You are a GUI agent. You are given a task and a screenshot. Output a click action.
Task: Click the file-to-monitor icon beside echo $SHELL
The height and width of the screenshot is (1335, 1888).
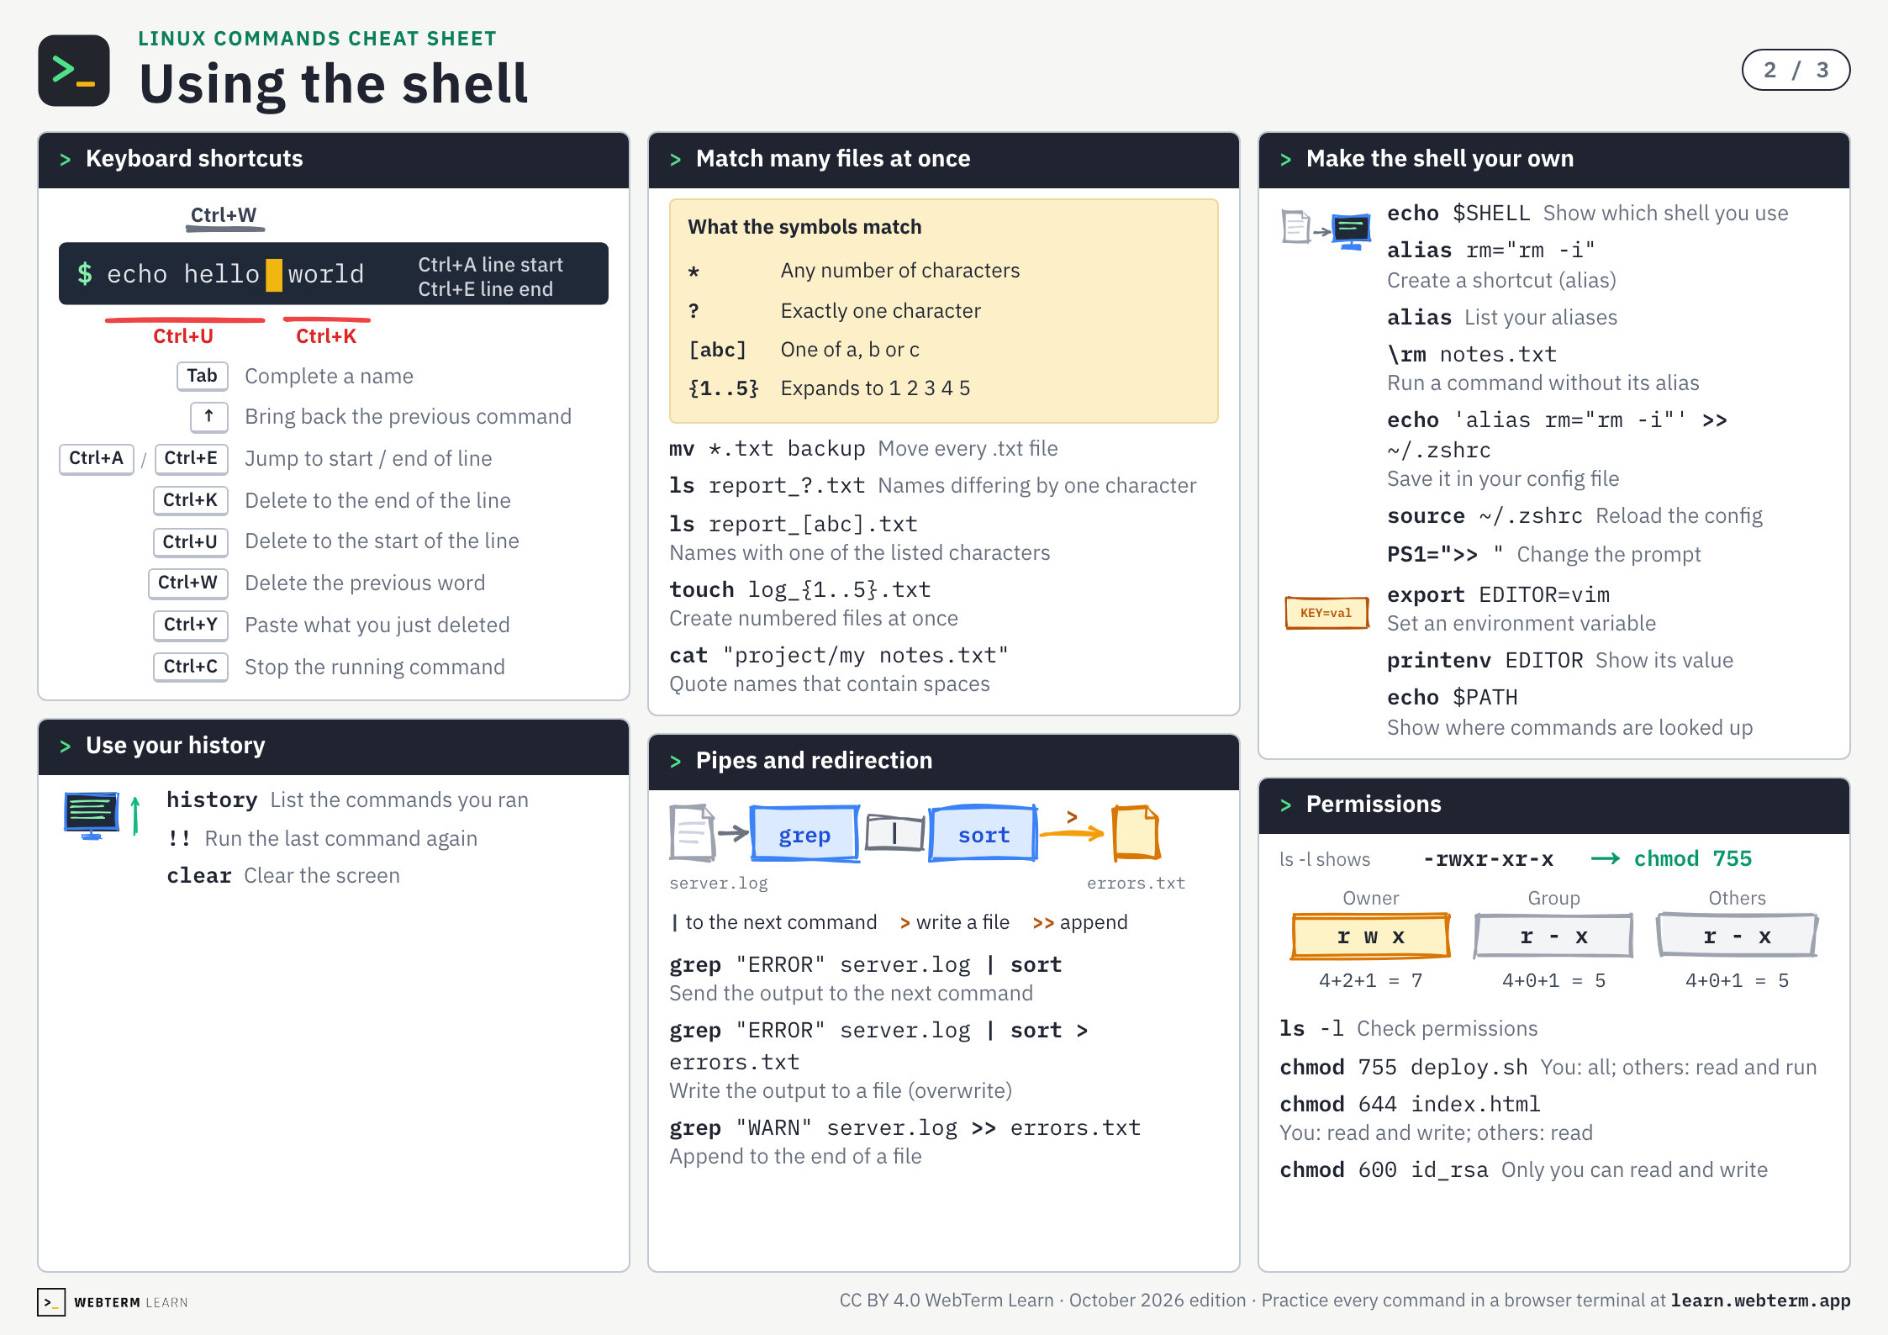pos(1326,229)
